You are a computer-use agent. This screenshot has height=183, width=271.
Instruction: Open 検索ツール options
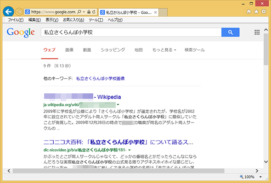[195, 50]
